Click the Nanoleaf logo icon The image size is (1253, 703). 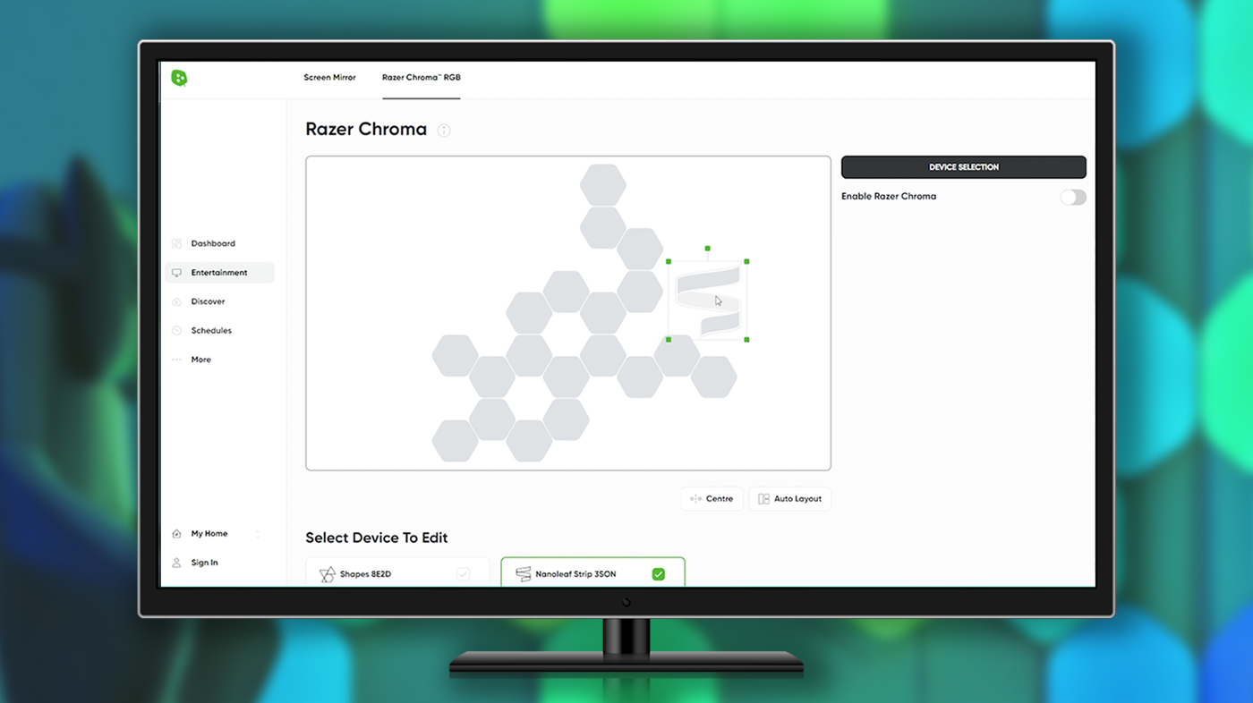pyautogui.click(x=179, y=78)
